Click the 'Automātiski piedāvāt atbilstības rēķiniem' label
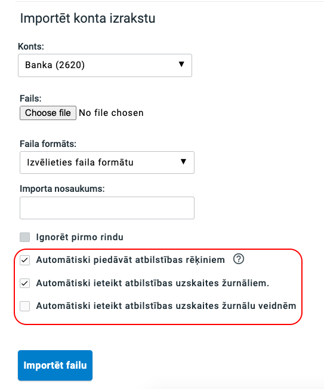The width and height of the screenshot is (324, 389). tap(131, 260)
